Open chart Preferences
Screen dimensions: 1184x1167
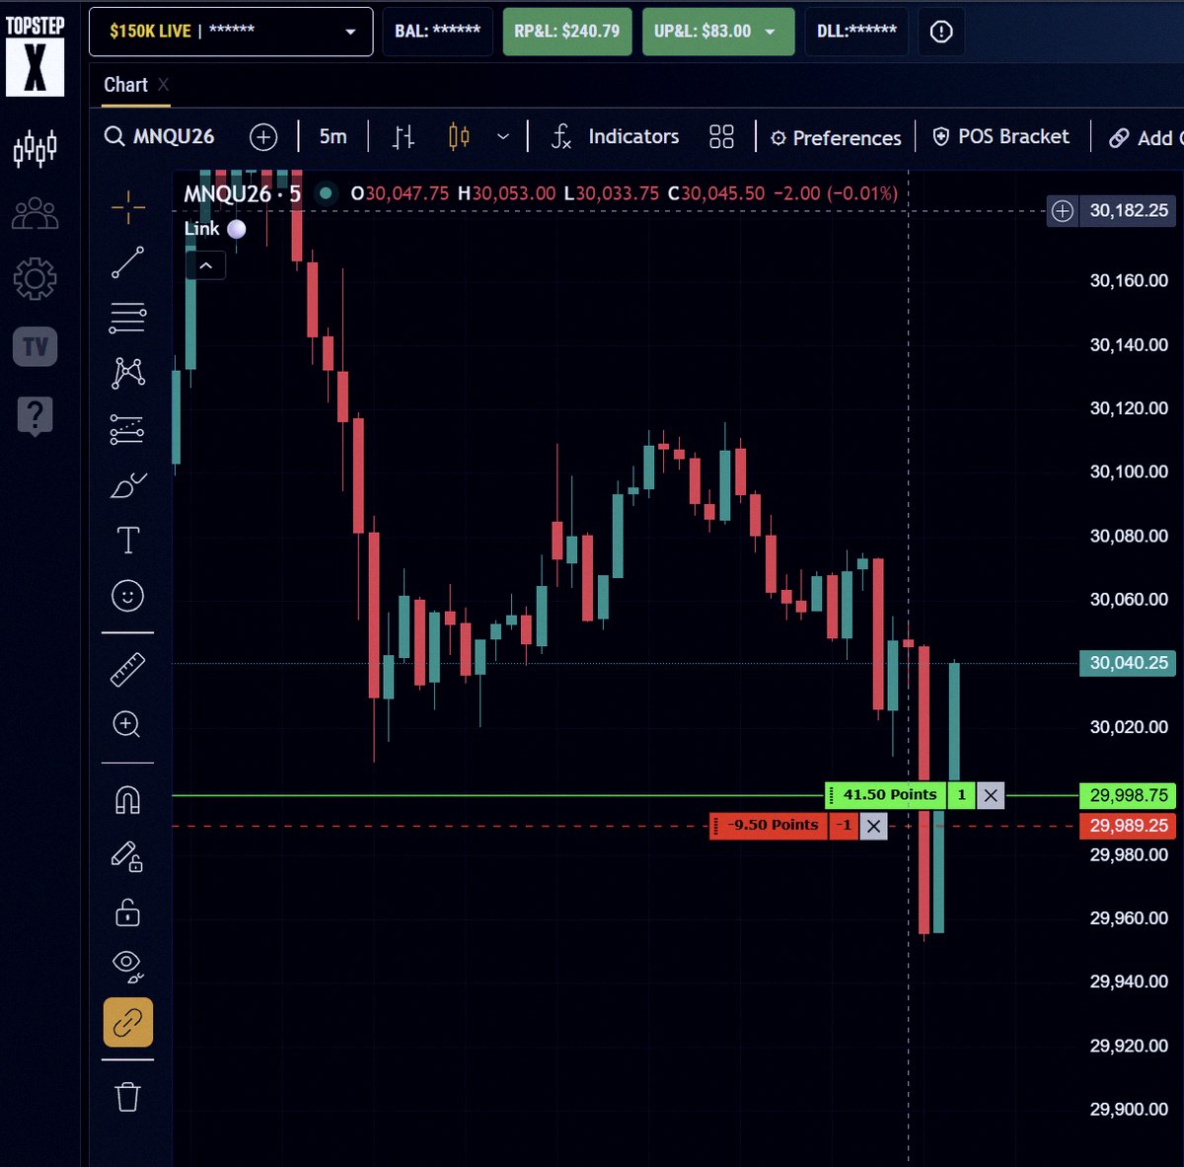(x=836, y=138)
